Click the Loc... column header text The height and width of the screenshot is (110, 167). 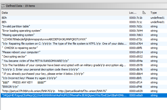[x=133, y=12]
